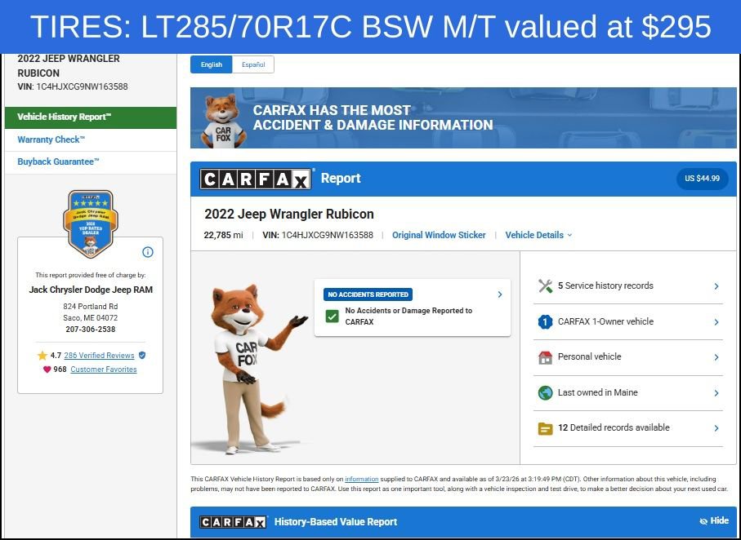Click the info icon in dealer card

point(148,252)
